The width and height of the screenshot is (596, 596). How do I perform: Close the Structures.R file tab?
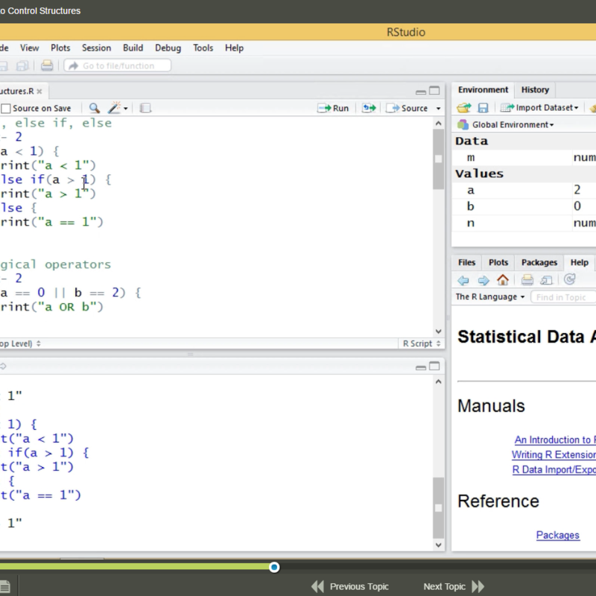(x=39, y=92)
